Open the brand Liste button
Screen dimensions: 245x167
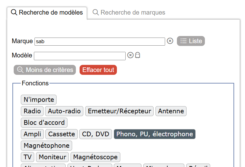[191, 41]
